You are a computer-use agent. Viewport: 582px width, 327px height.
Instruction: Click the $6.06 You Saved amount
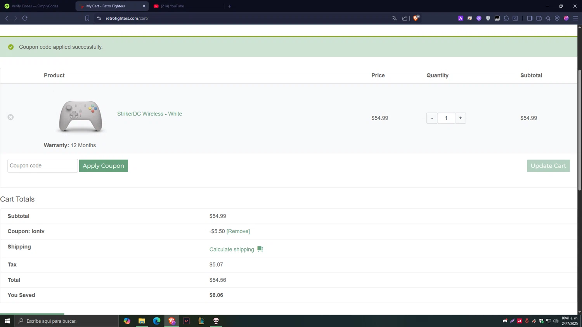(216, 295)
